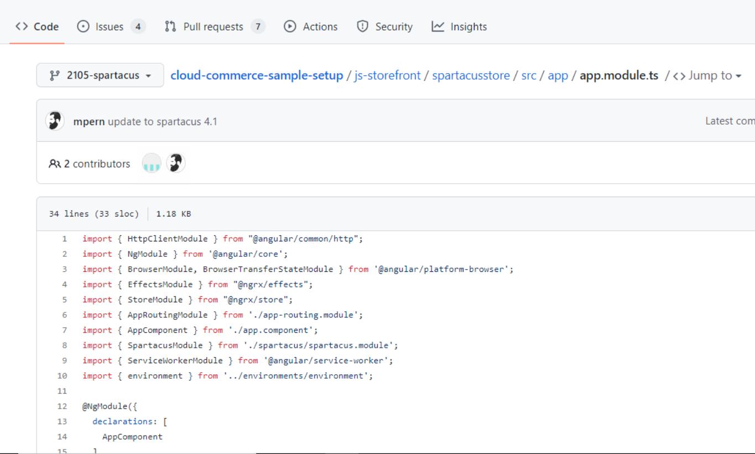The image size is (755, 454).
Task: Select line number 10 in code
Action: (x=61, y=375)
